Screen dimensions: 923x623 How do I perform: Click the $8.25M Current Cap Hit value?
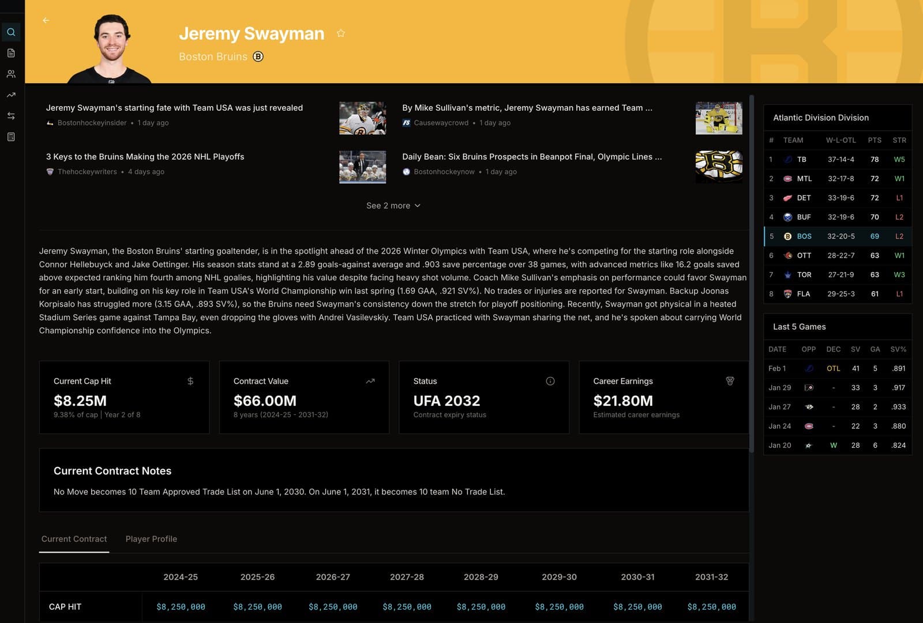coord(80,401)
